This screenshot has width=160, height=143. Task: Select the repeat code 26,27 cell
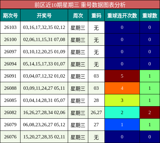[96, 112]
